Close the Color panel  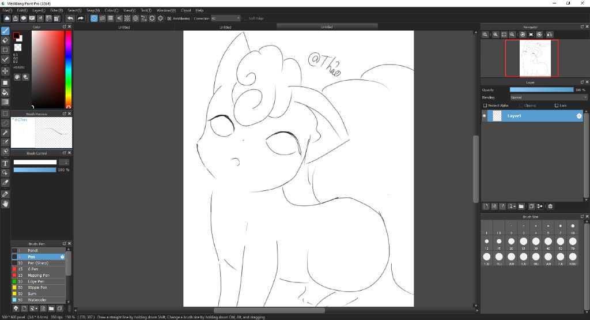click(x=69, y=27)
